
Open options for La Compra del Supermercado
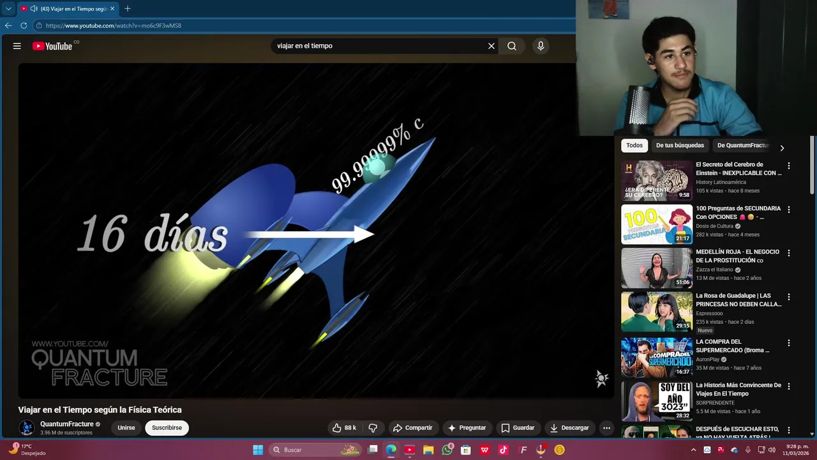(x=789, y=342)
